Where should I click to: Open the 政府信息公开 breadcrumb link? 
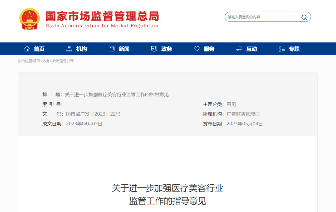click(63, 61)
